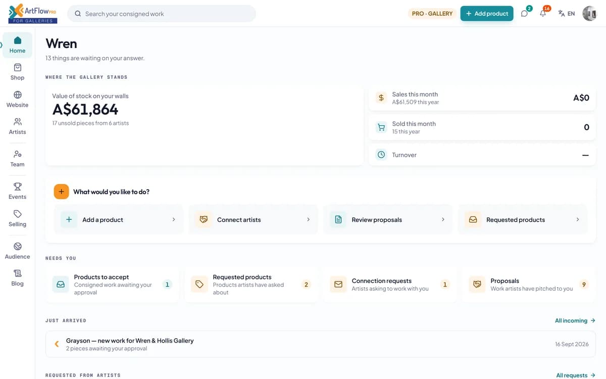606x379 pixels.
Task: Click the Add product header button
Action: [x=487, y=14]
